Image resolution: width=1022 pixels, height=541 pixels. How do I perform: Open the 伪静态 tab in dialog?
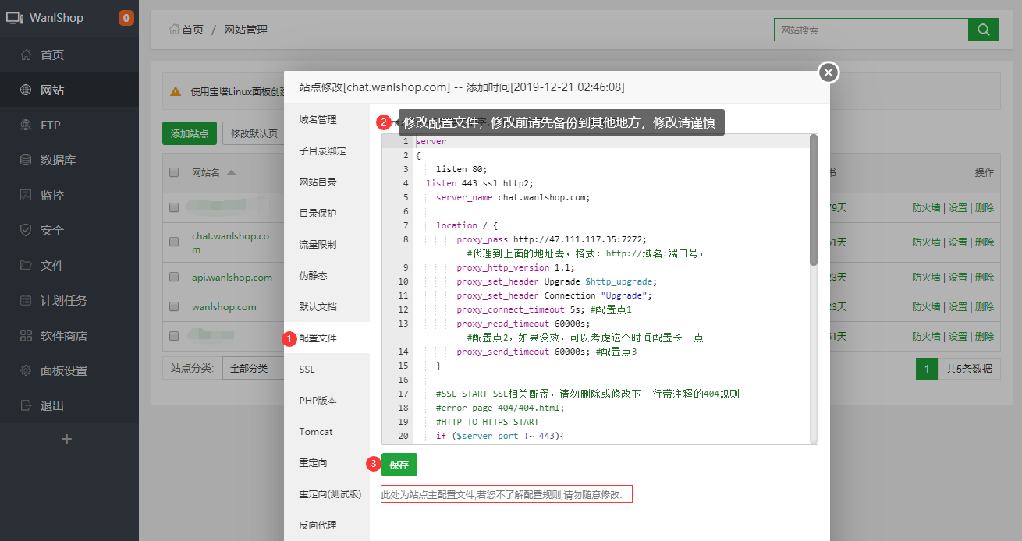(313, 275)
